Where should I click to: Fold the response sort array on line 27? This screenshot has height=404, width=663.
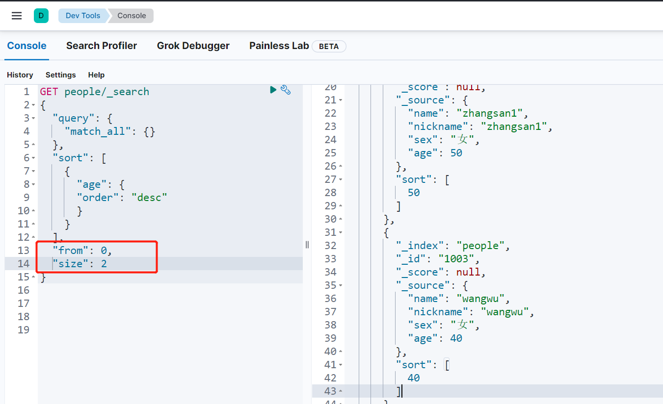[341, 179]
